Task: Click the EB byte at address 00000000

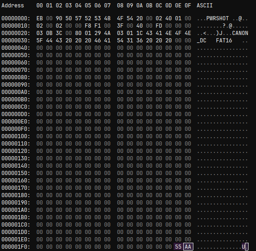Action: pos(40,18)
